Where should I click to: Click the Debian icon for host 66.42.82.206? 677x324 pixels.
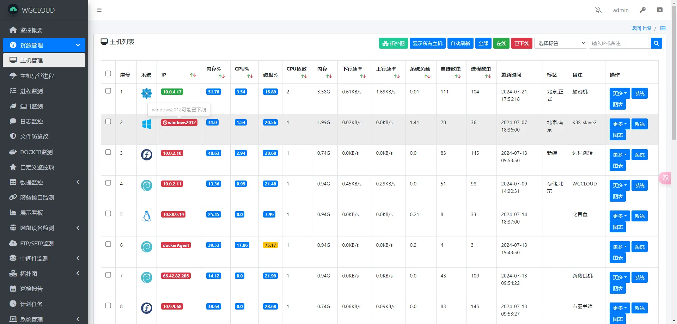(x=147, y=277)
